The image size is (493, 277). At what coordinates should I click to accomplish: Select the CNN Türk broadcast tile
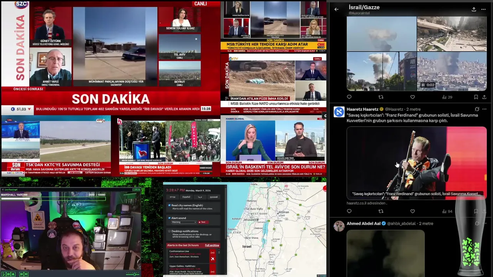coord(273,27)
